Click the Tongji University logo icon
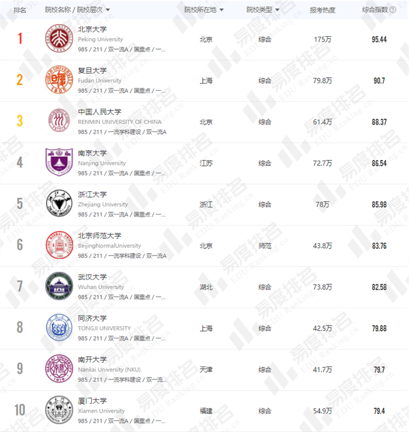The width and height of the screenshot is (409, 432). coord(59,329)
